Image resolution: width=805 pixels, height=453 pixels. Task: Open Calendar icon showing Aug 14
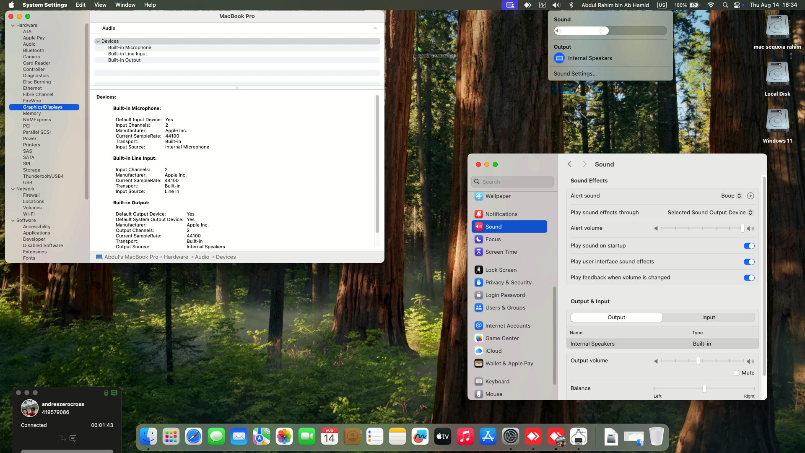(x=330, y=437)
